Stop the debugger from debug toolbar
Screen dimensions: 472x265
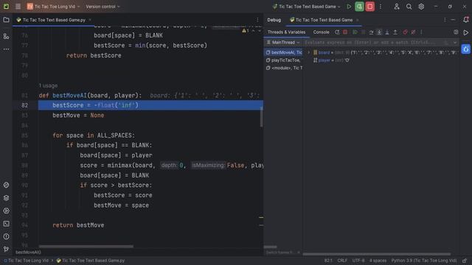(345, 32)
